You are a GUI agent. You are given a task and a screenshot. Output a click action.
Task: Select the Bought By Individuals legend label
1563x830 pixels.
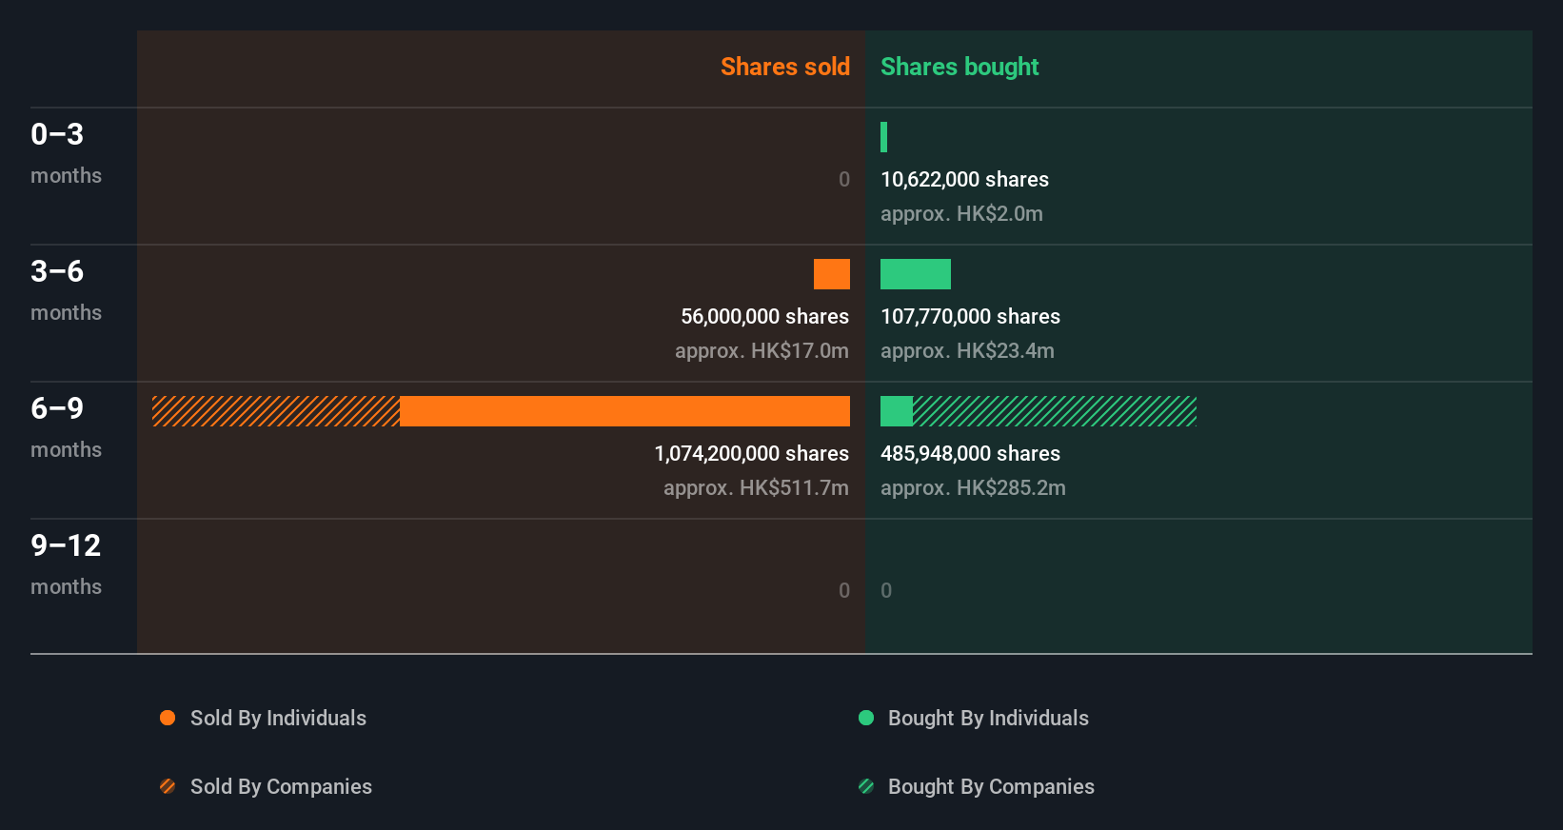click(988, 718)
